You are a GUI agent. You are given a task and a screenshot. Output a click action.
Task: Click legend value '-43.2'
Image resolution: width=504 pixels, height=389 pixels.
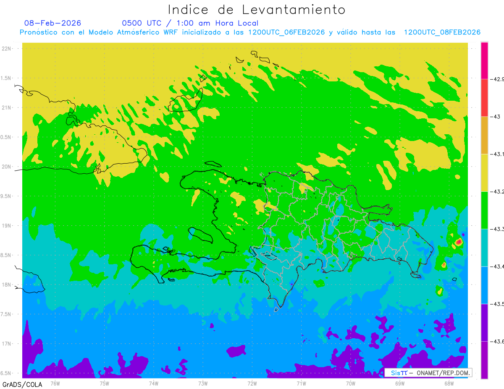pos(497,191)
